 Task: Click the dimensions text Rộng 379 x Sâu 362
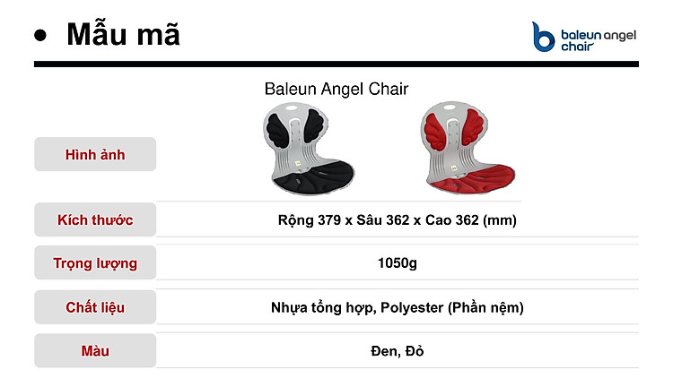345,219
